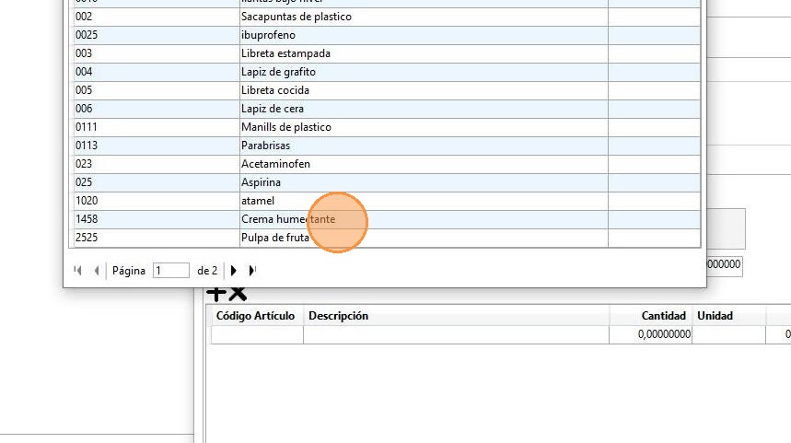This screenshot has height=443, width=791.
Task: Sort by 'Código Artículo' column header
Action: pyautogui.click(x=255, y=316)
